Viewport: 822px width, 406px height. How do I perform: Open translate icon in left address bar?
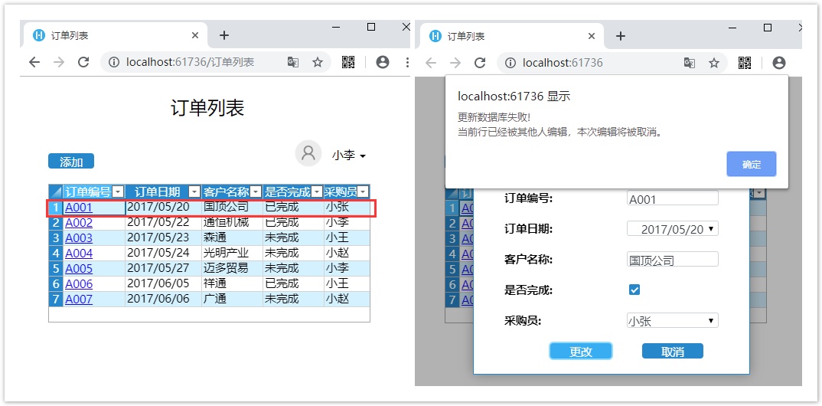292,62
